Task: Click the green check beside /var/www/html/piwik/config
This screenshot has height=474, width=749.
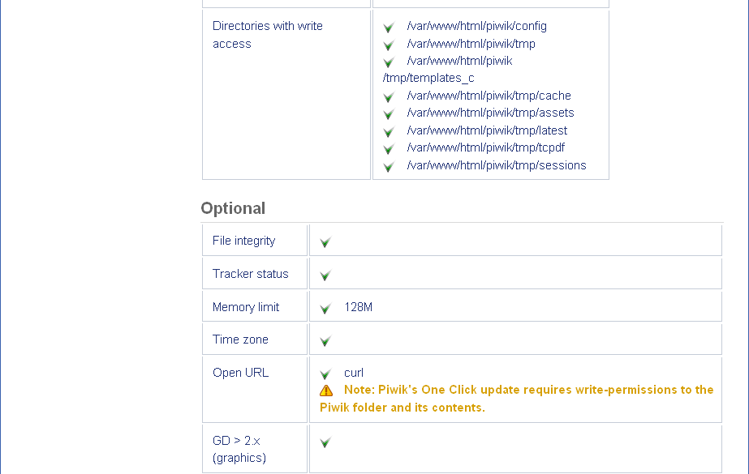Action: 389,28
